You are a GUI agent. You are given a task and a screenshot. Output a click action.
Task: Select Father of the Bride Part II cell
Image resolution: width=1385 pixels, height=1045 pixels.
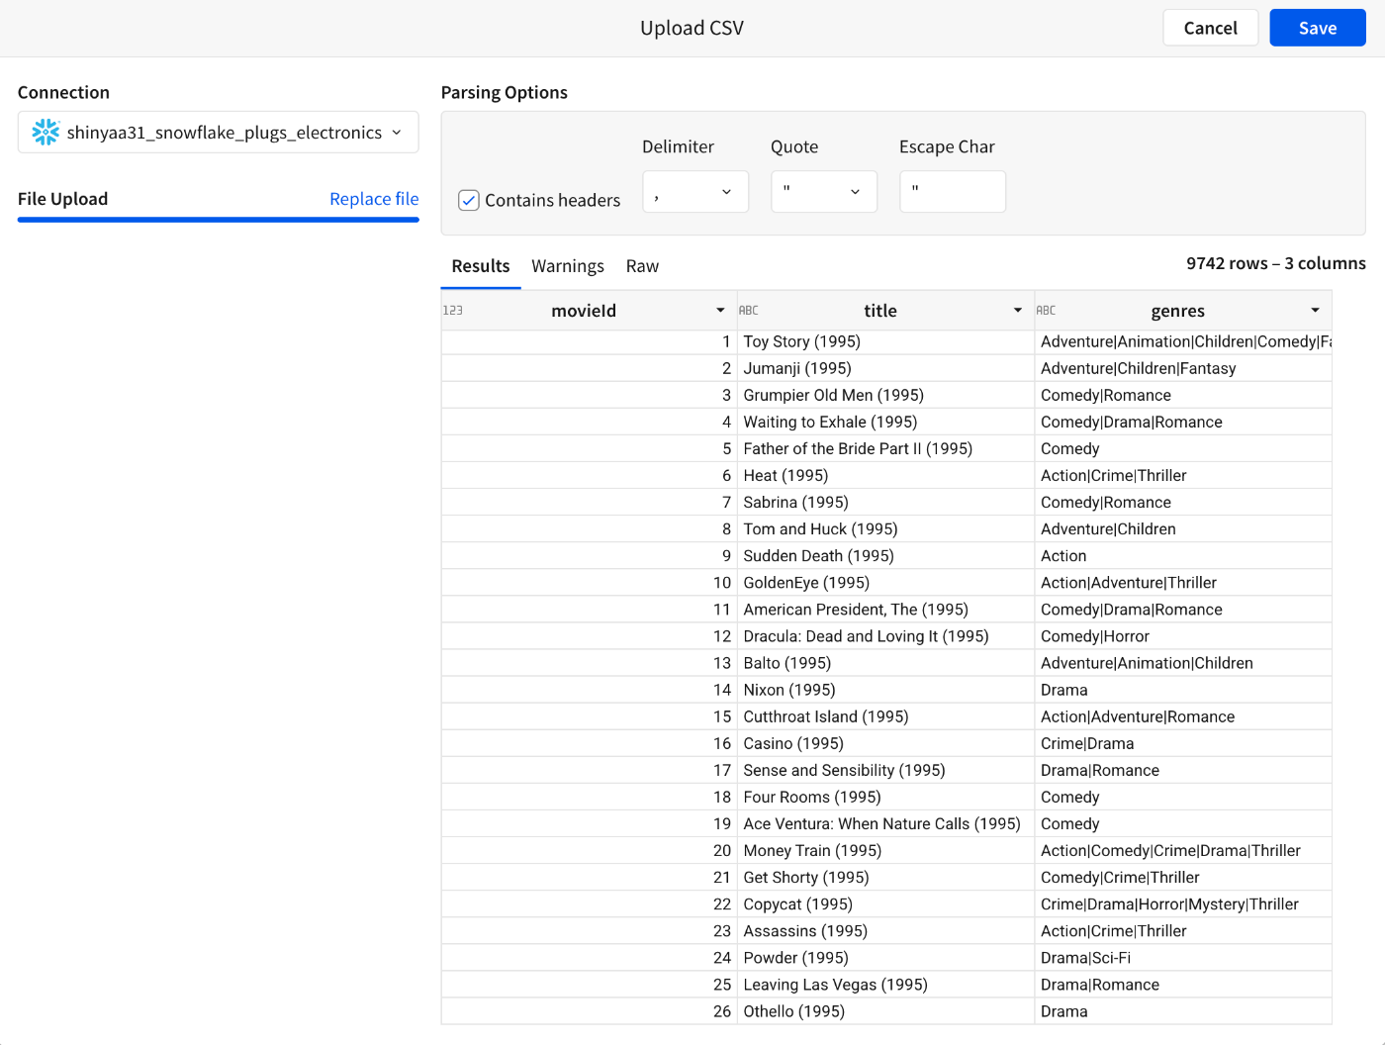tap(885, 448)
